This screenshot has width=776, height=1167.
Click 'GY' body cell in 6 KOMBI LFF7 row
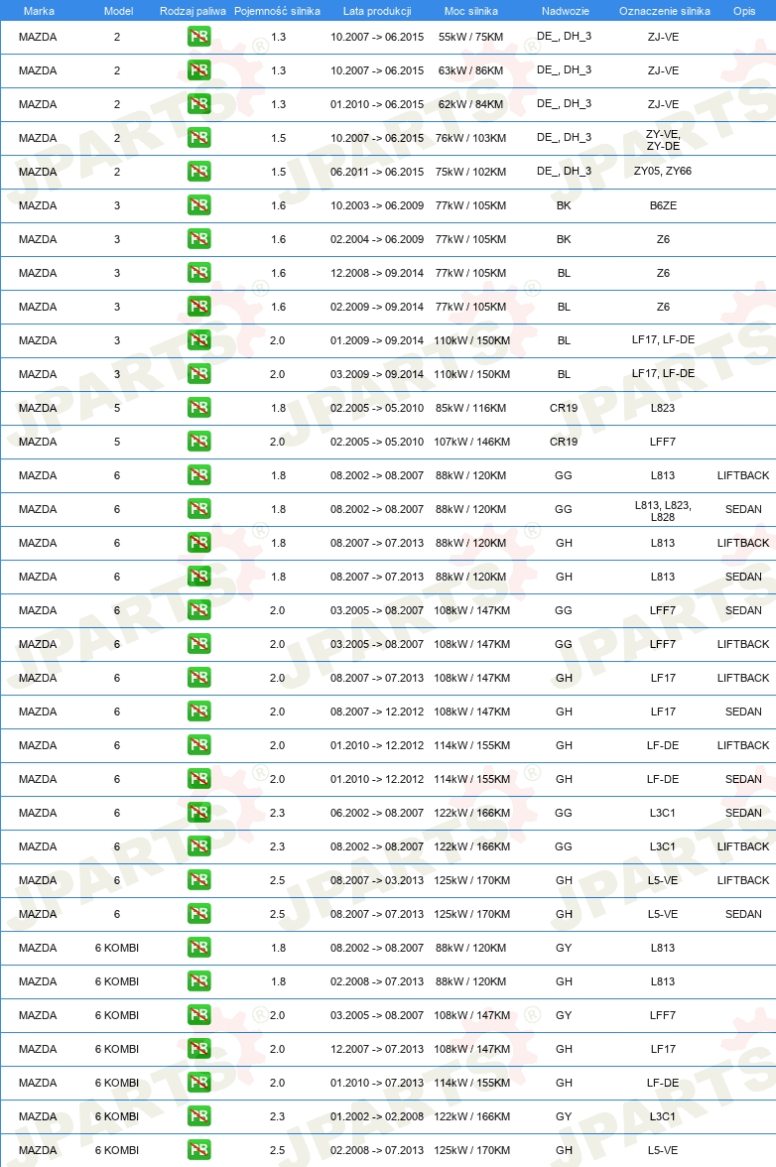[x=564, y=1015]
